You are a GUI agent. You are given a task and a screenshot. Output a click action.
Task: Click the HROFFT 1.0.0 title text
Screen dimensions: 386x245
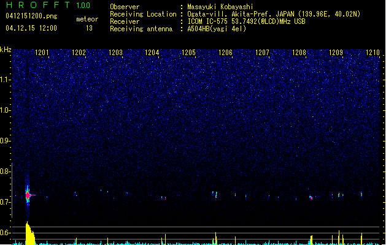(48, 5)
